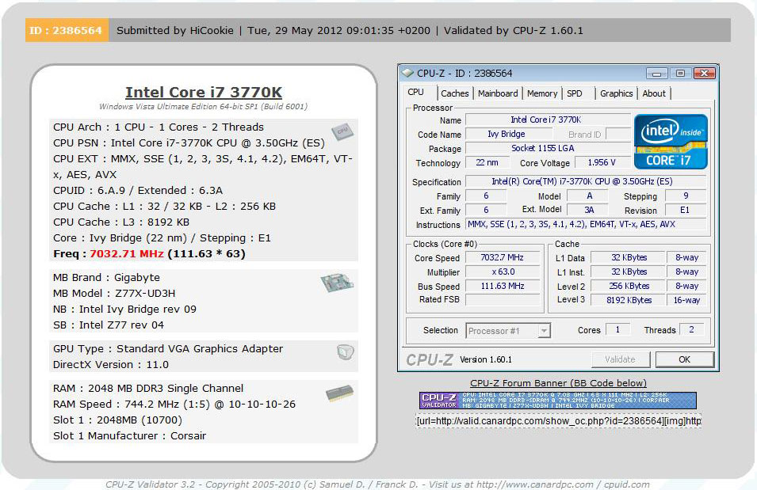Select the CPU tab
Viewport: 757px width, 490px height.
tap(415, 92)
